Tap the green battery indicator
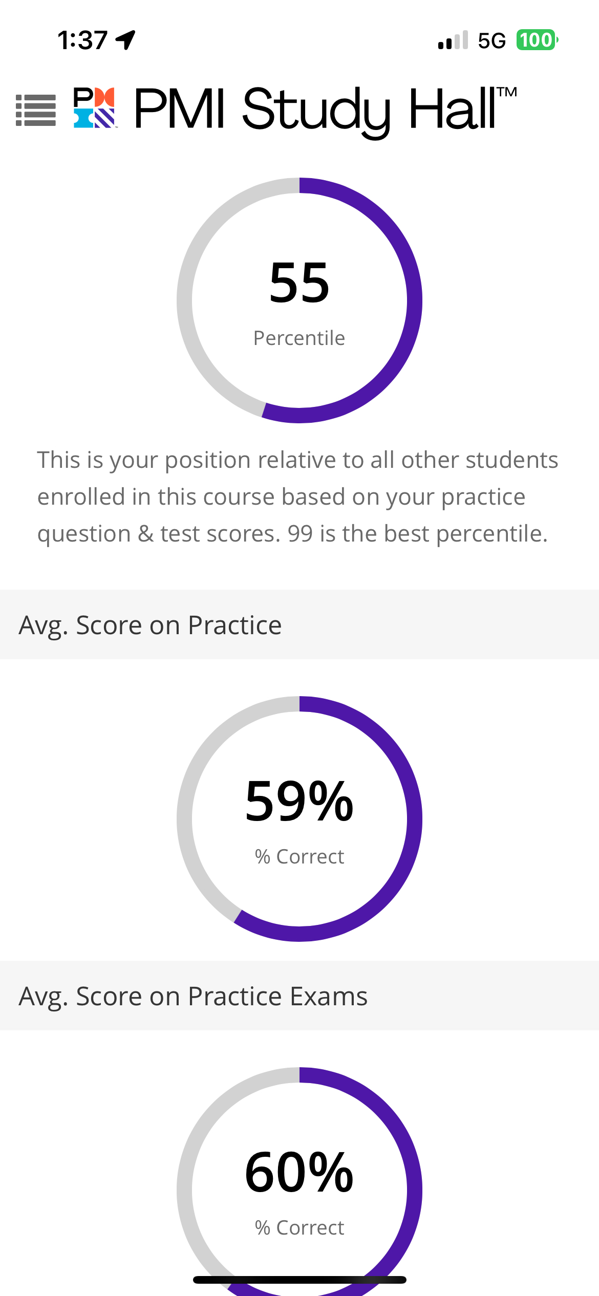This screenshot has width=599, height=1296. 537,40
